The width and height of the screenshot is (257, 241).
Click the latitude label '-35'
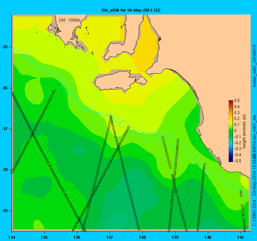coord(4,47)
